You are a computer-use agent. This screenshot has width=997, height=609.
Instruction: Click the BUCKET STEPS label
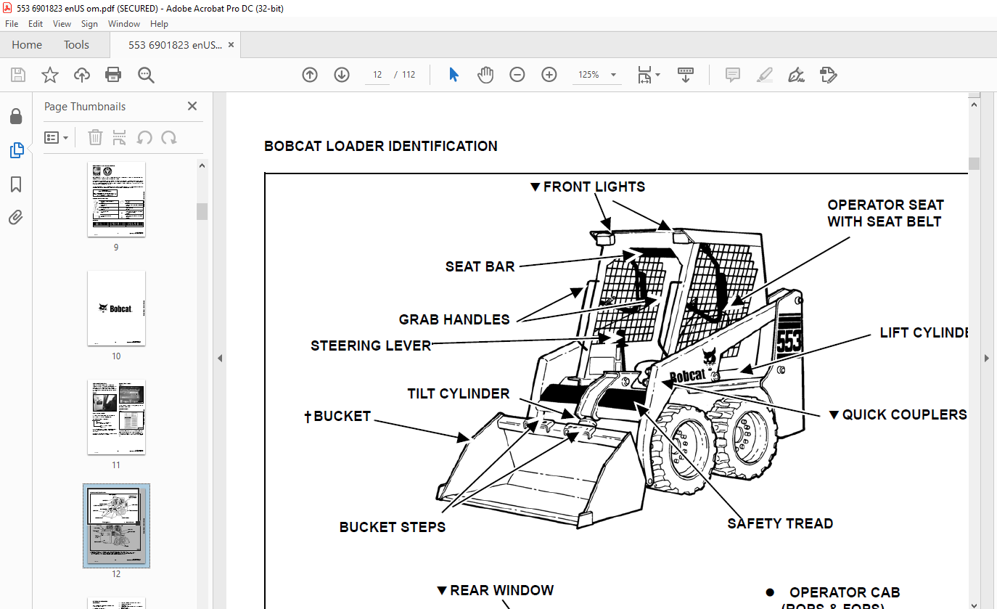[393, 527]
